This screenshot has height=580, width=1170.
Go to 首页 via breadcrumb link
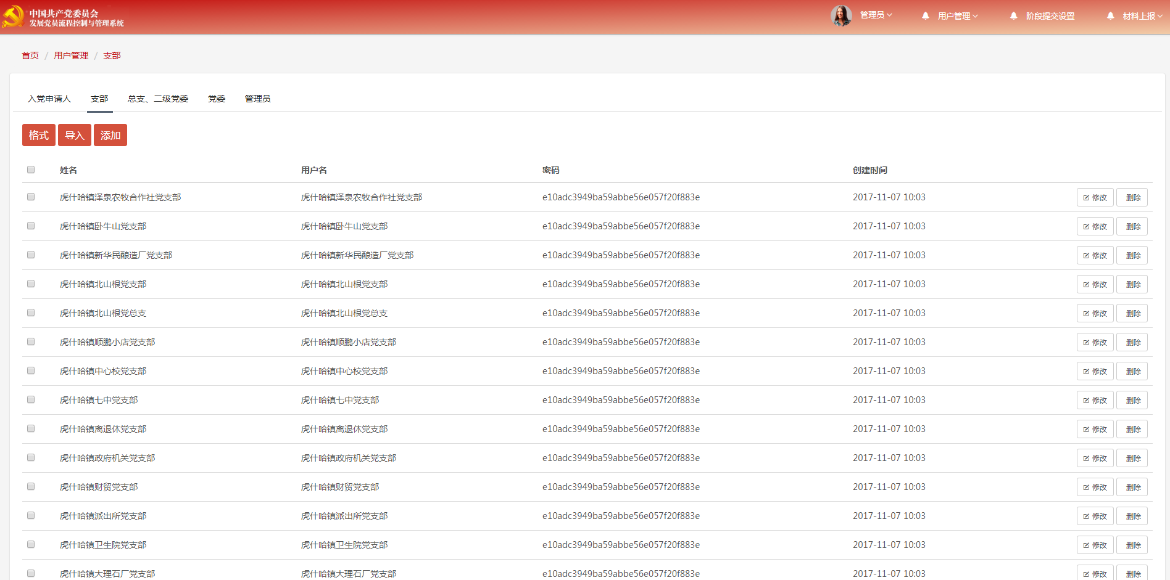coord(30,55)
